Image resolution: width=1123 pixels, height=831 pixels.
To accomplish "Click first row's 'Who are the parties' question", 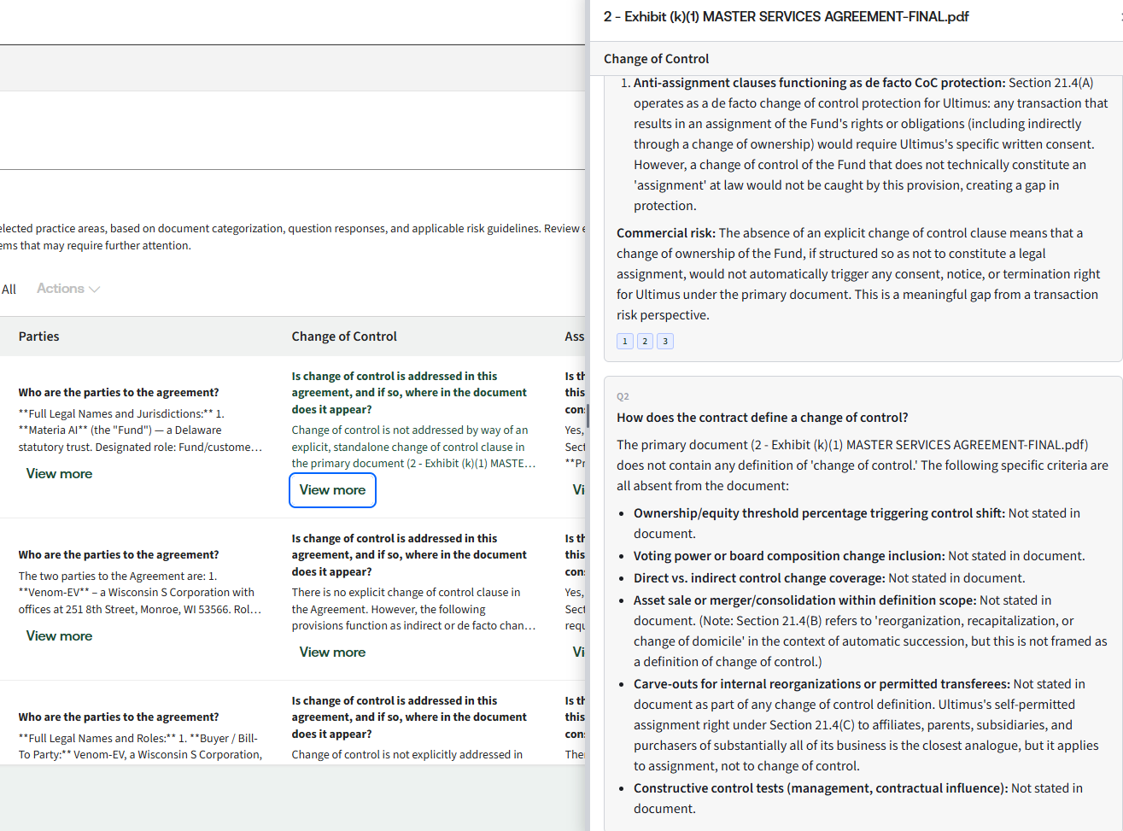I will pos(119,393).
